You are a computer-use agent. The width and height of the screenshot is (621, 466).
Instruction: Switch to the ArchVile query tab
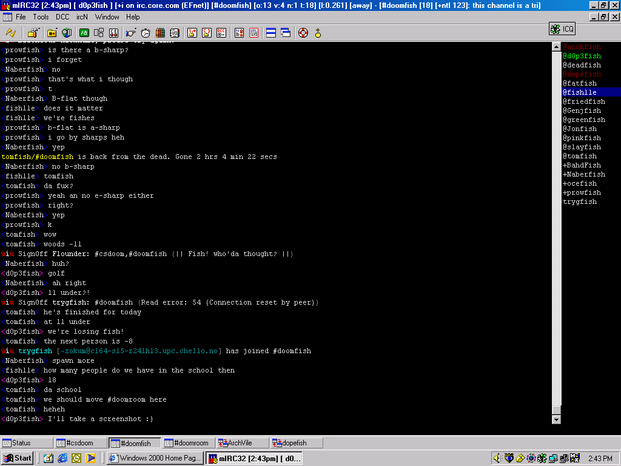(241, 443)
